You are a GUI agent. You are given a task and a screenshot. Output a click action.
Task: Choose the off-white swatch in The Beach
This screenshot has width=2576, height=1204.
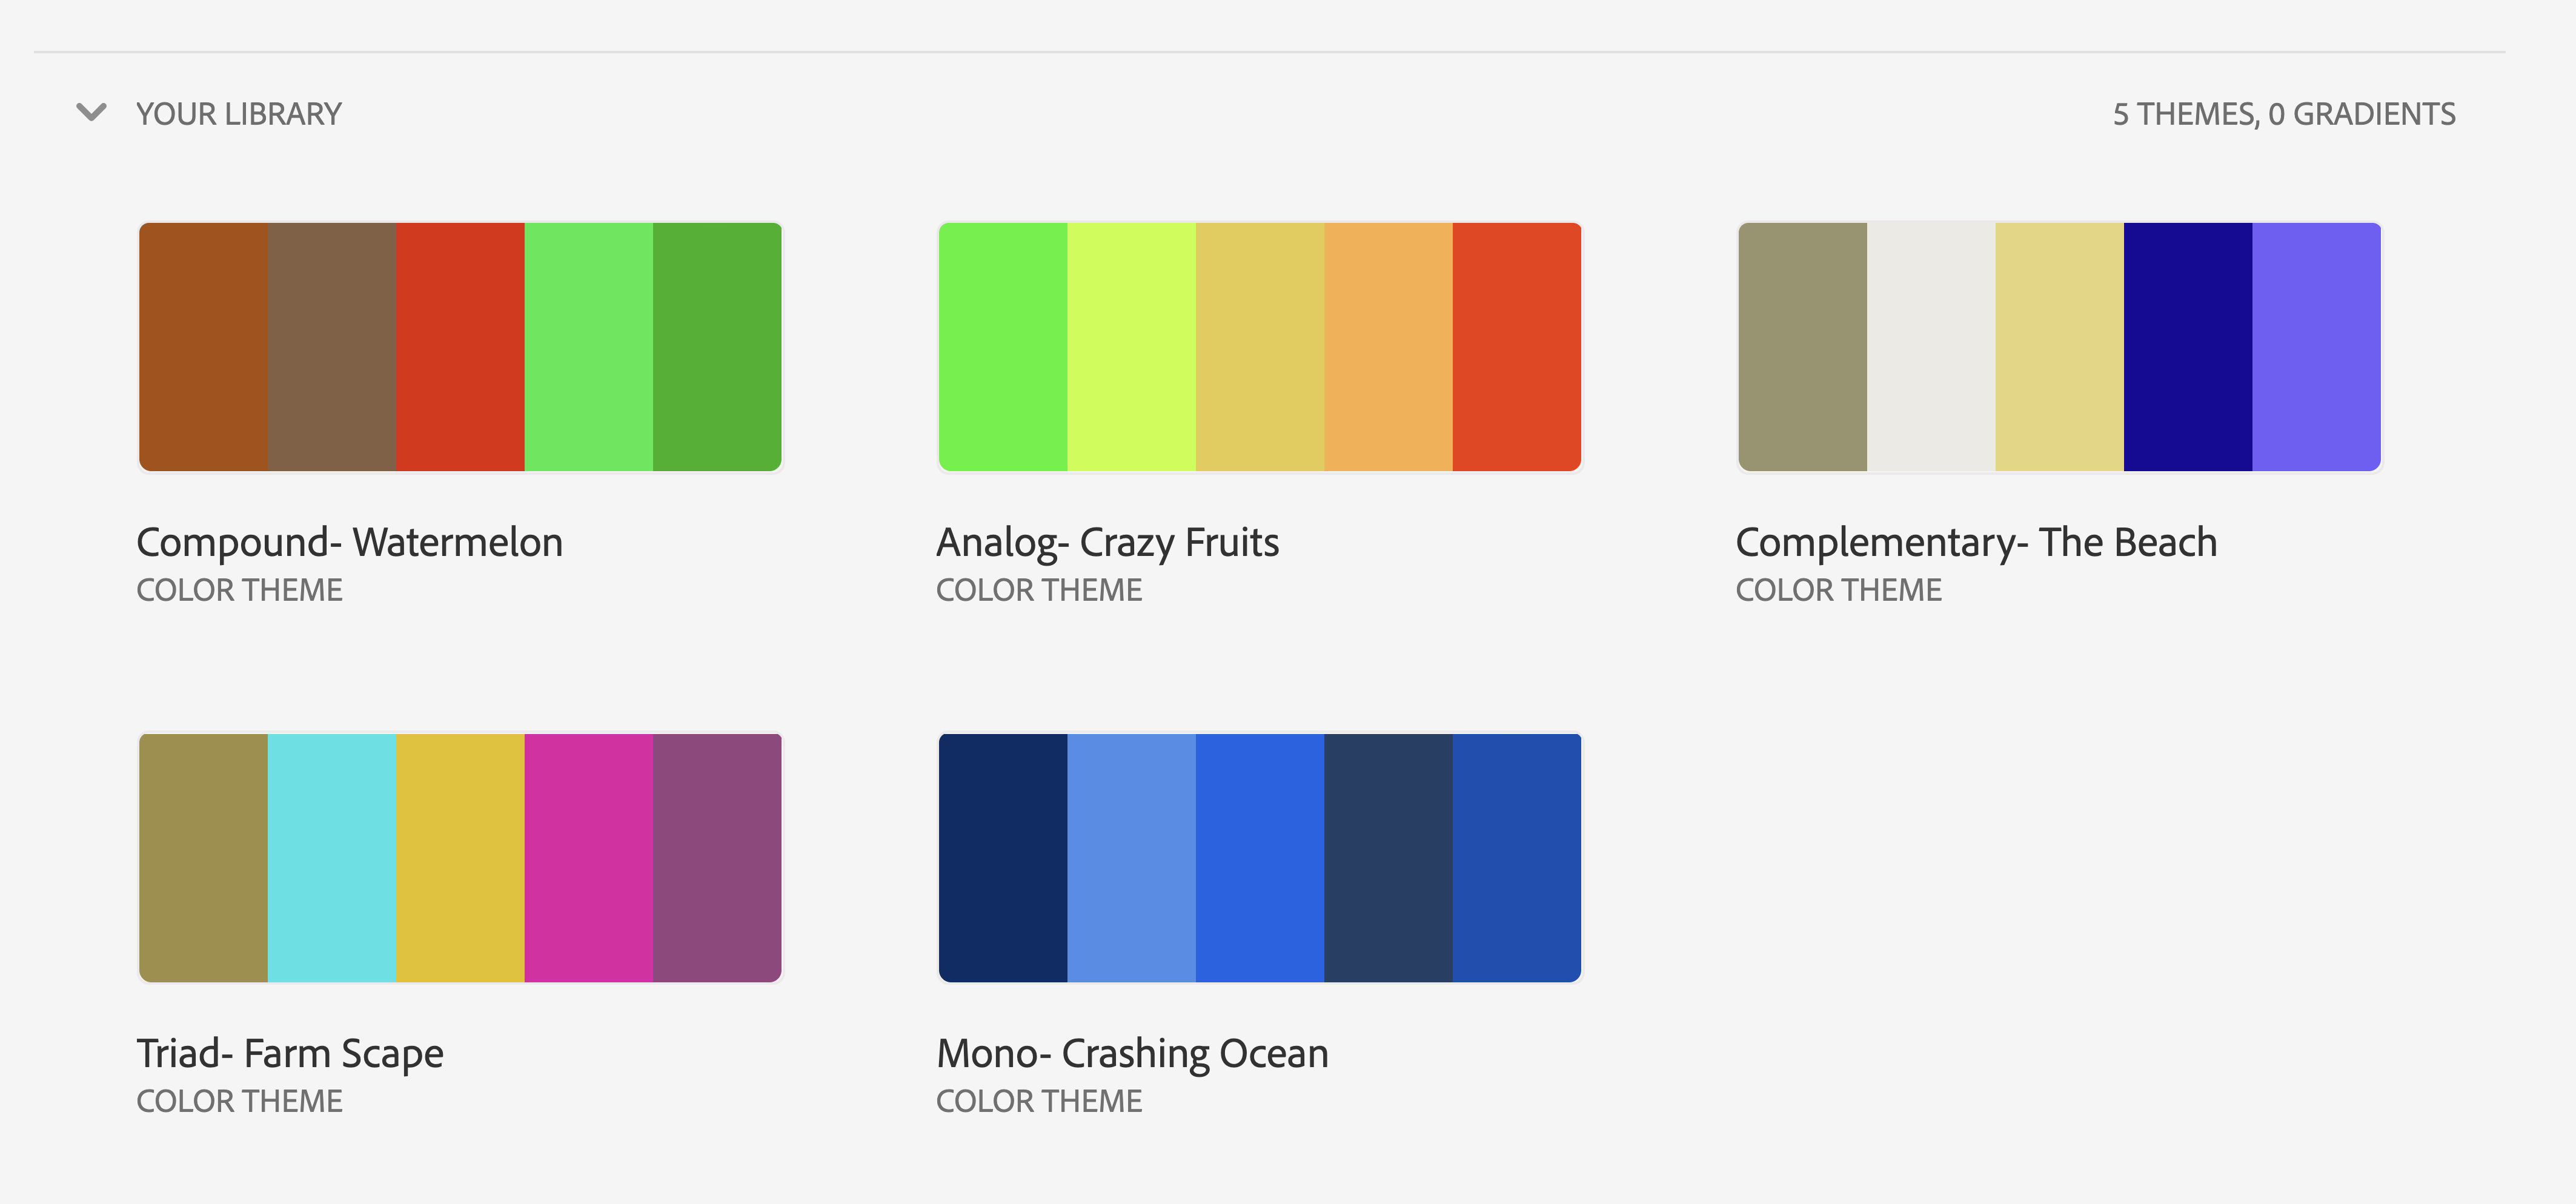coord(1931,347)
